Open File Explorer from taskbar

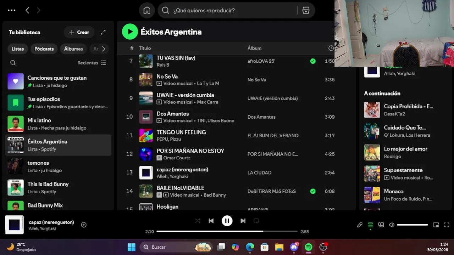(279, 247)
